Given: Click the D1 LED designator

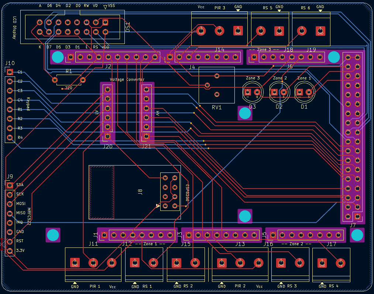Looking at the screenshot, I should tap(304, 107).
